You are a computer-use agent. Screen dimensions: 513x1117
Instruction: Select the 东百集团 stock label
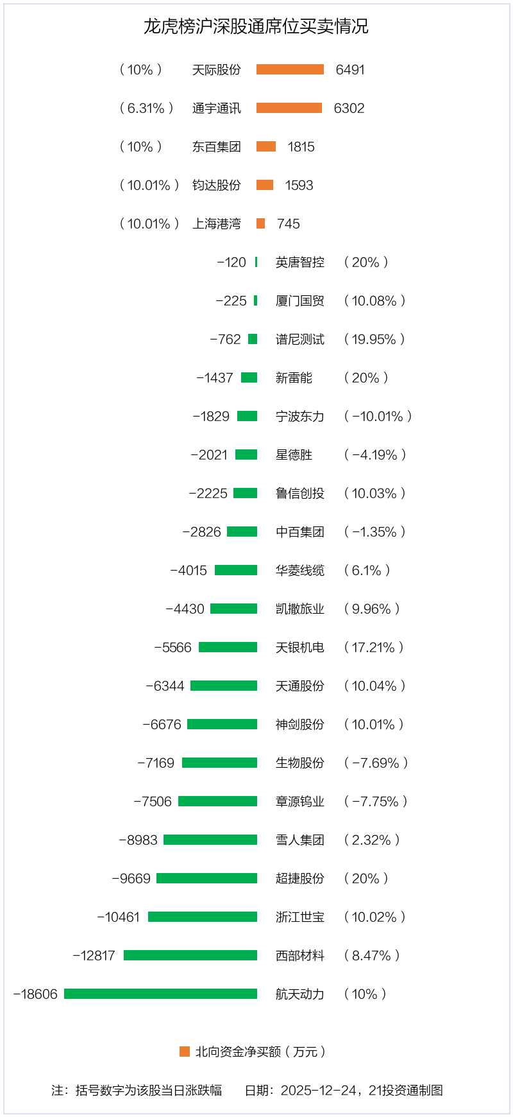click(217, 146)
